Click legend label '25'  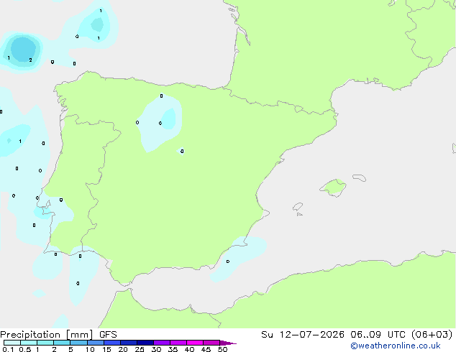click(x=140, y=349)
